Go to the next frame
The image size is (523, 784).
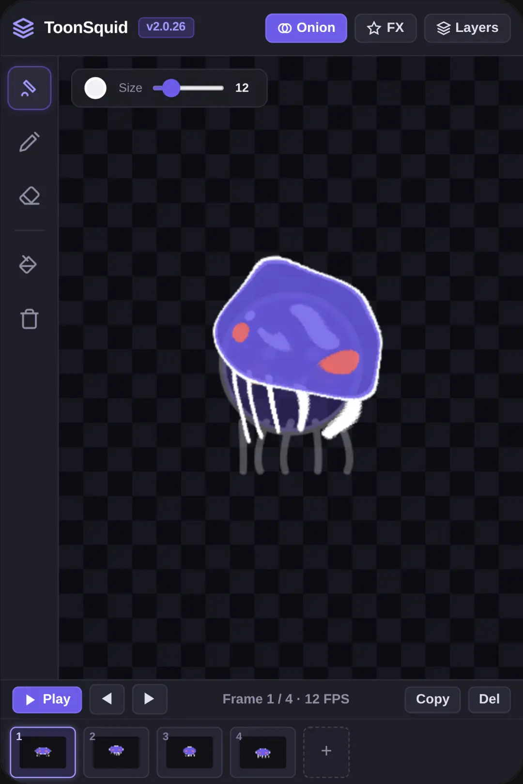pos(150,699)
